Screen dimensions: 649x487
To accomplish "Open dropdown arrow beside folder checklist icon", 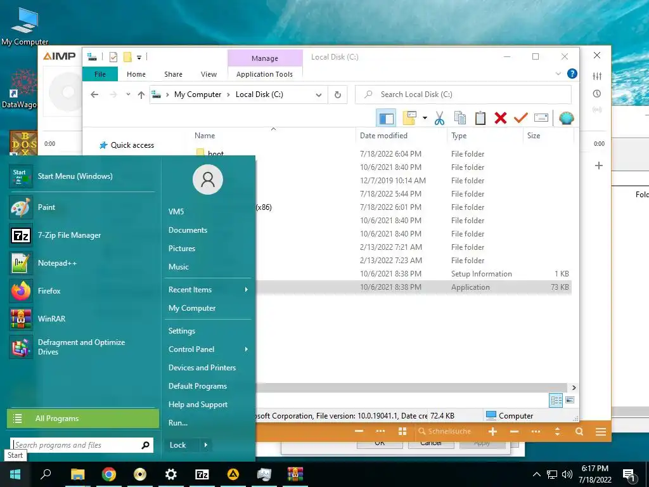I will coord(425,118).
